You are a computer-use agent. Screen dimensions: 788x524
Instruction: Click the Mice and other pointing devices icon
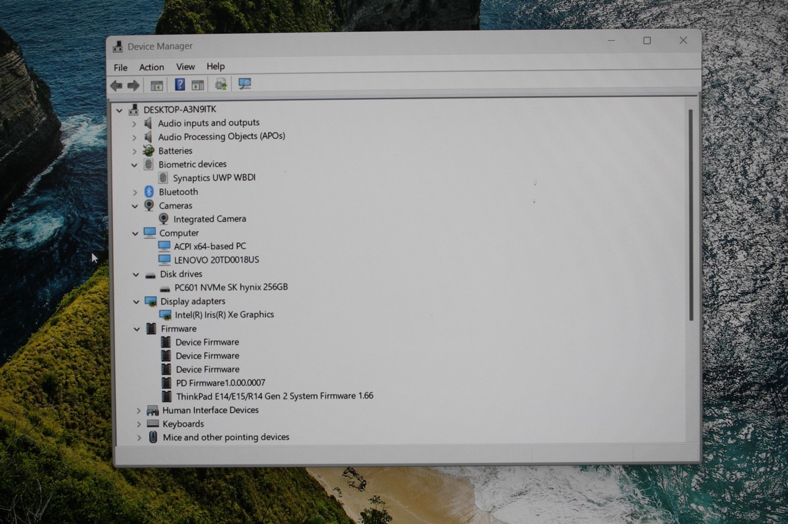click(x=153, y=437)
